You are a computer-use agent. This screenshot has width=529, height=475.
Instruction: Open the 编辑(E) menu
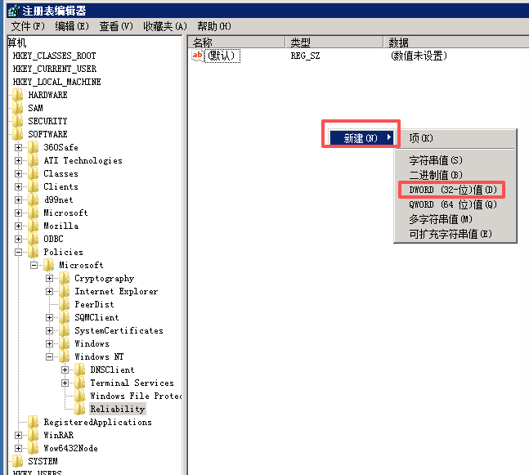(71, 26)
